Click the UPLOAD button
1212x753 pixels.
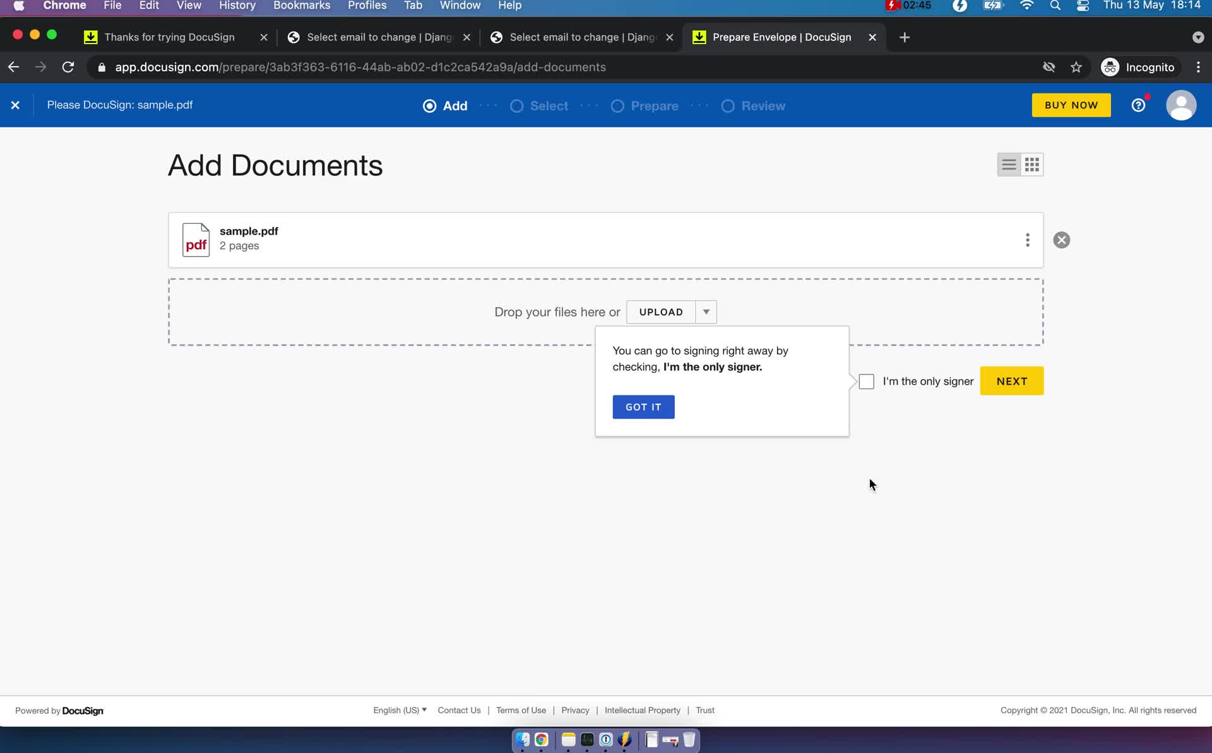click(x=661, y=312)
